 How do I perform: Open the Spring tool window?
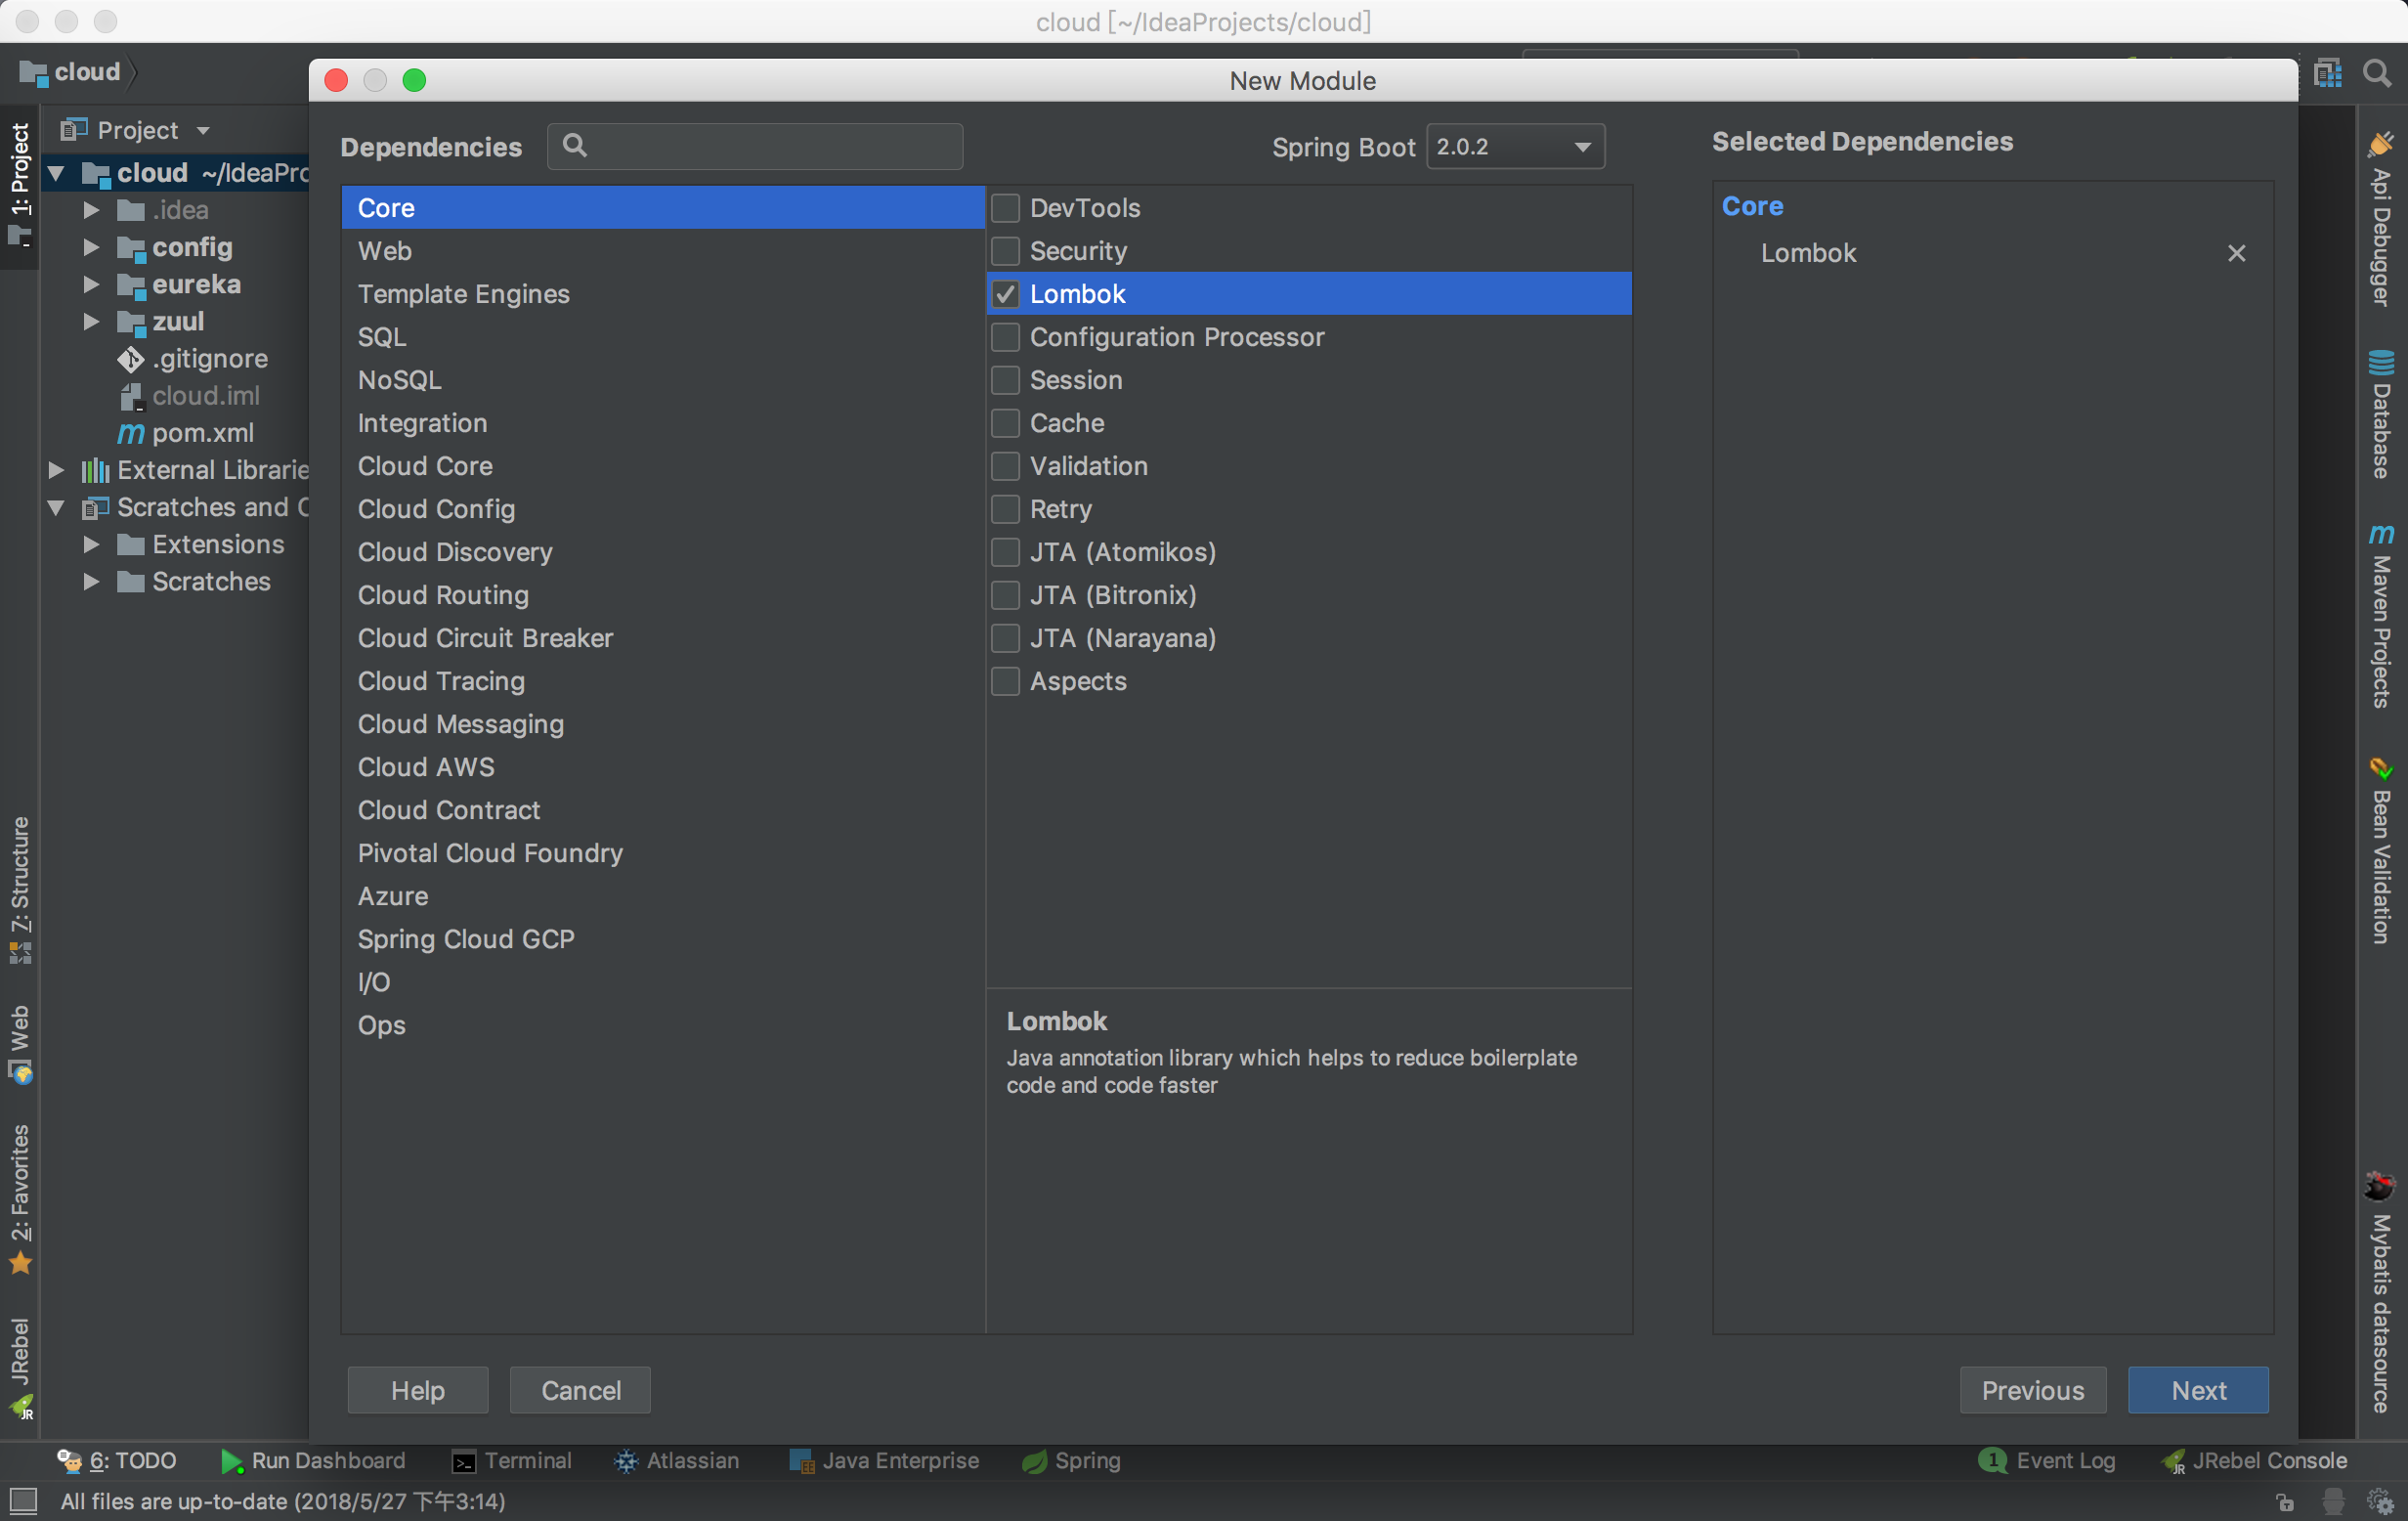point(1071,1460)
